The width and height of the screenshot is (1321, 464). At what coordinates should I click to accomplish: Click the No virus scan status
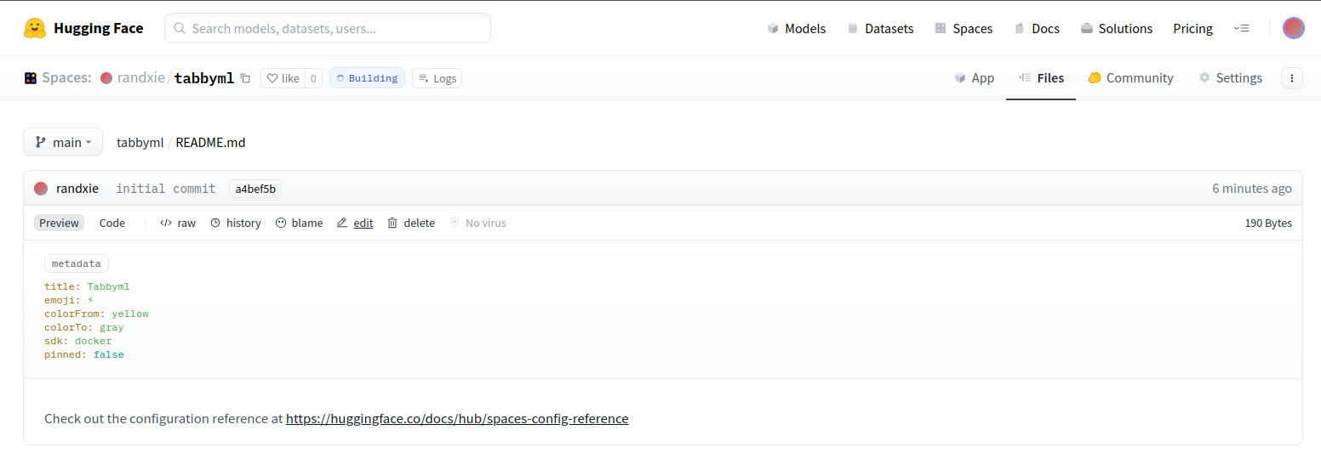click(x=478, y=223)
